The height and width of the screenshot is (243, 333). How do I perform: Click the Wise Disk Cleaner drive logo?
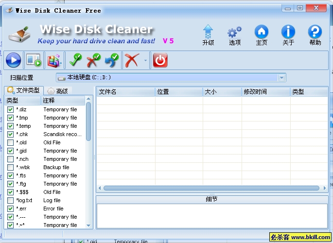pos(19,35)
